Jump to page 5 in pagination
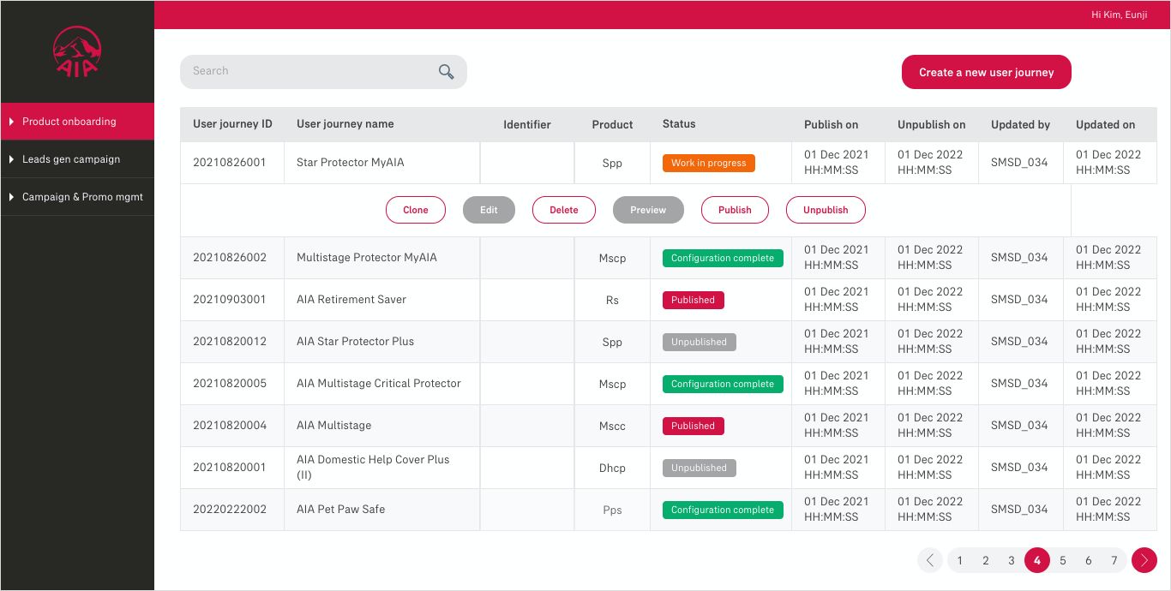 pyautogui.click(x=1063, y=560)
